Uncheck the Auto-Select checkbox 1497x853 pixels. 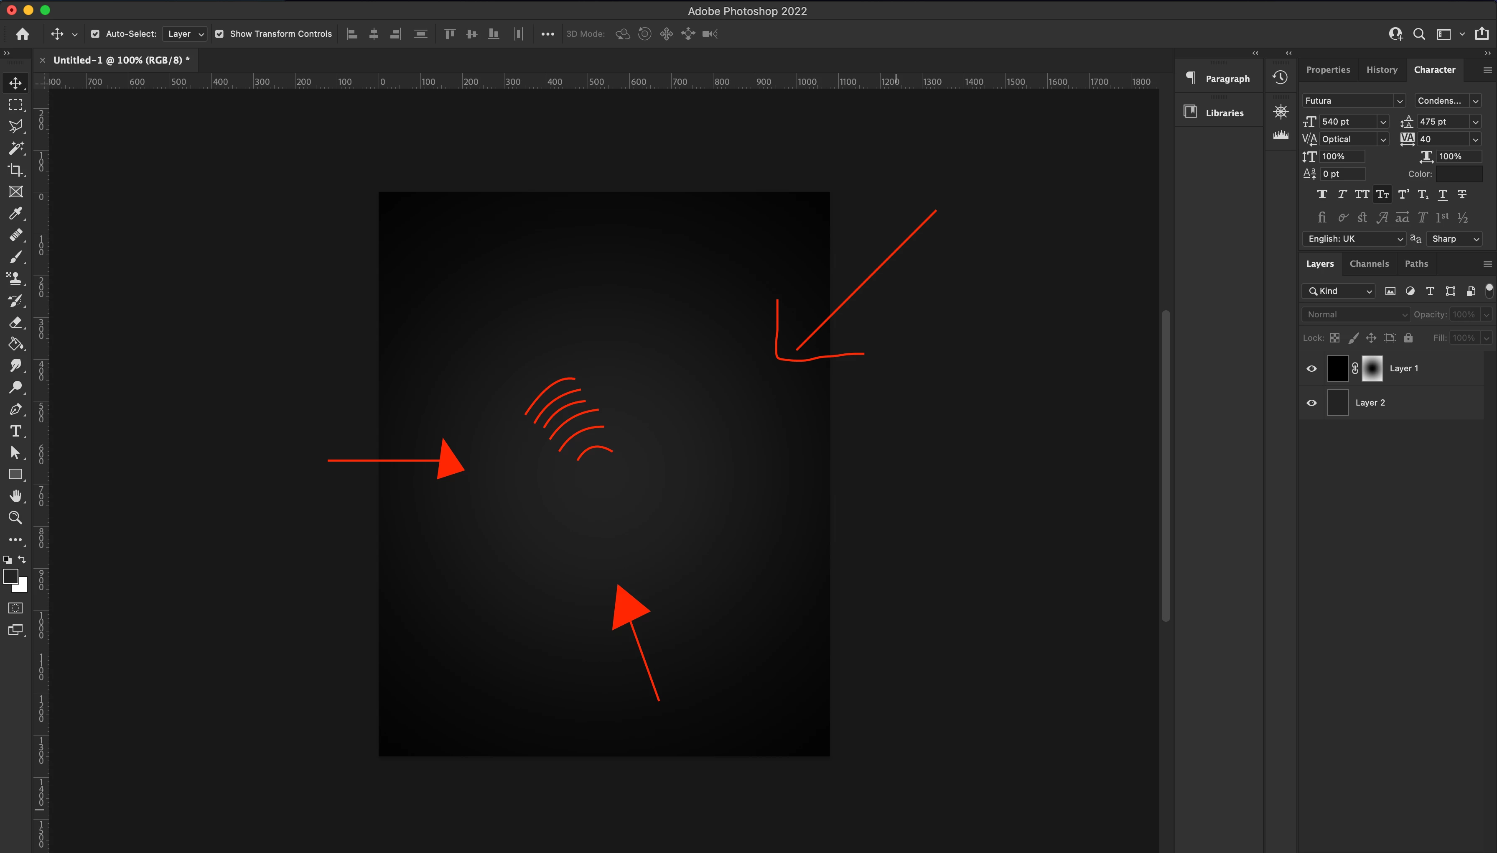(95, 34)
